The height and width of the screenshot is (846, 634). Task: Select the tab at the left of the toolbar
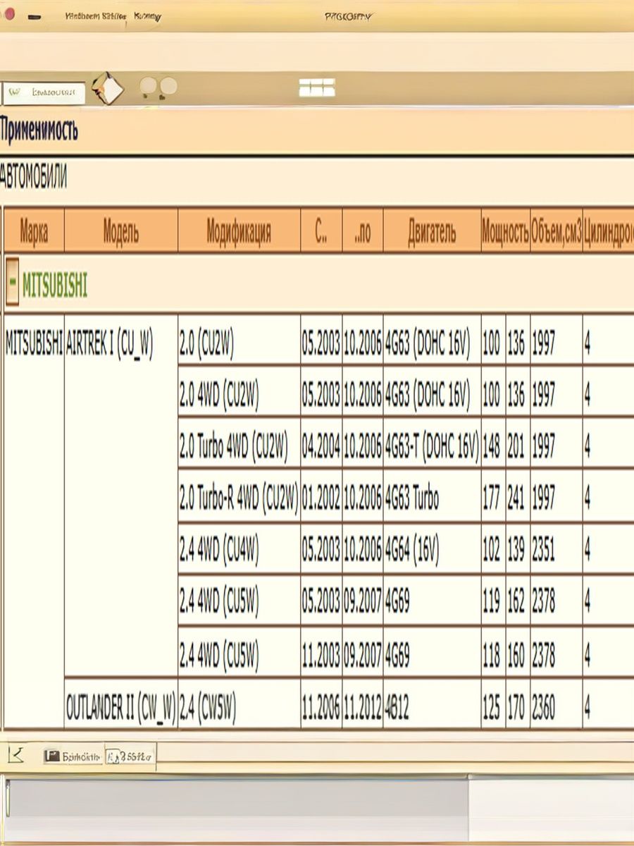[45, 92]
